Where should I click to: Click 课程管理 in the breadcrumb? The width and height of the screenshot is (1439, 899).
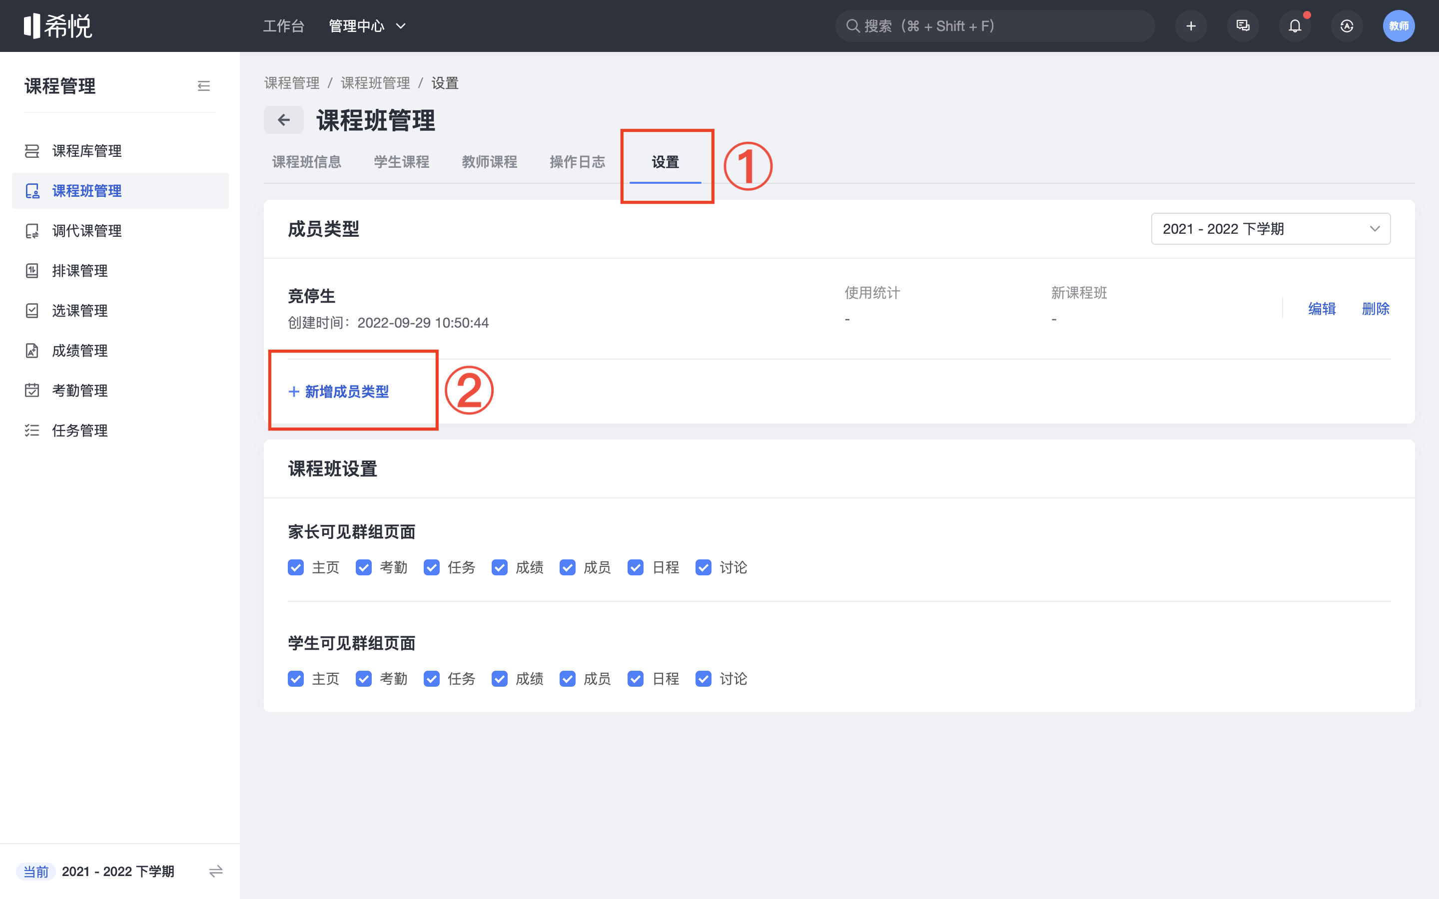(x=292, y=83)
